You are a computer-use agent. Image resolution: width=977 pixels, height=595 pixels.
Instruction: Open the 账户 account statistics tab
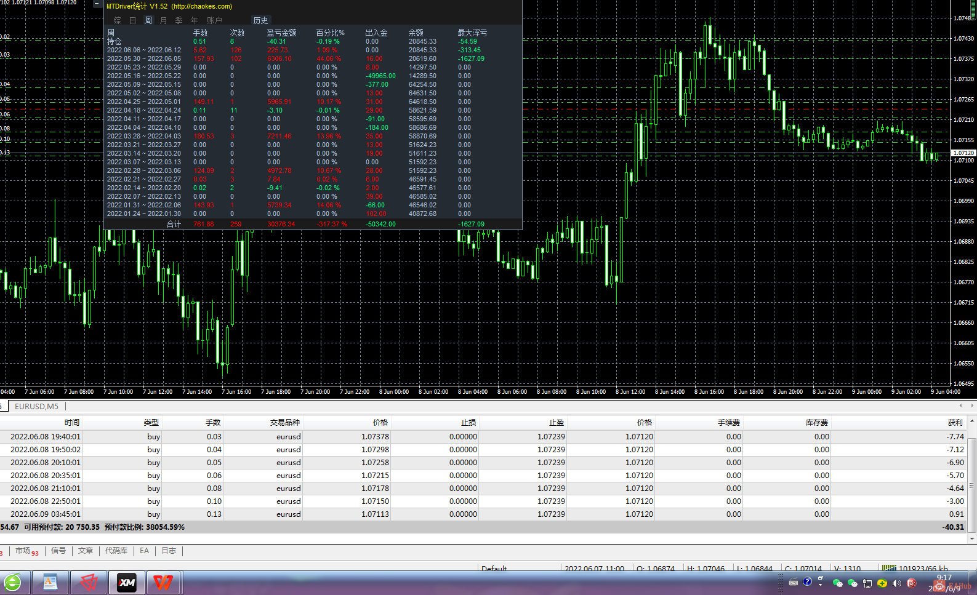214,20
